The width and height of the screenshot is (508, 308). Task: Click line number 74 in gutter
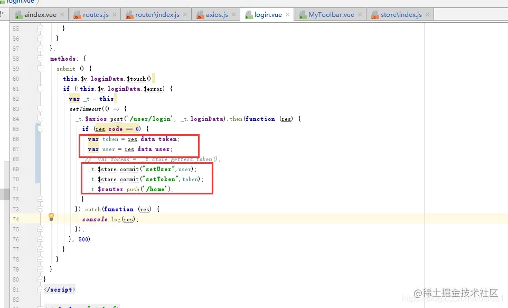16,219
